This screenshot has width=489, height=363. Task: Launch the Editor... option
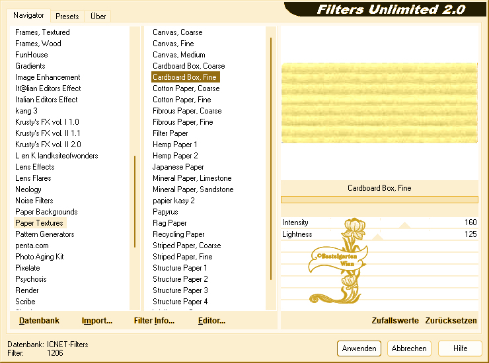tap(211, 321)
